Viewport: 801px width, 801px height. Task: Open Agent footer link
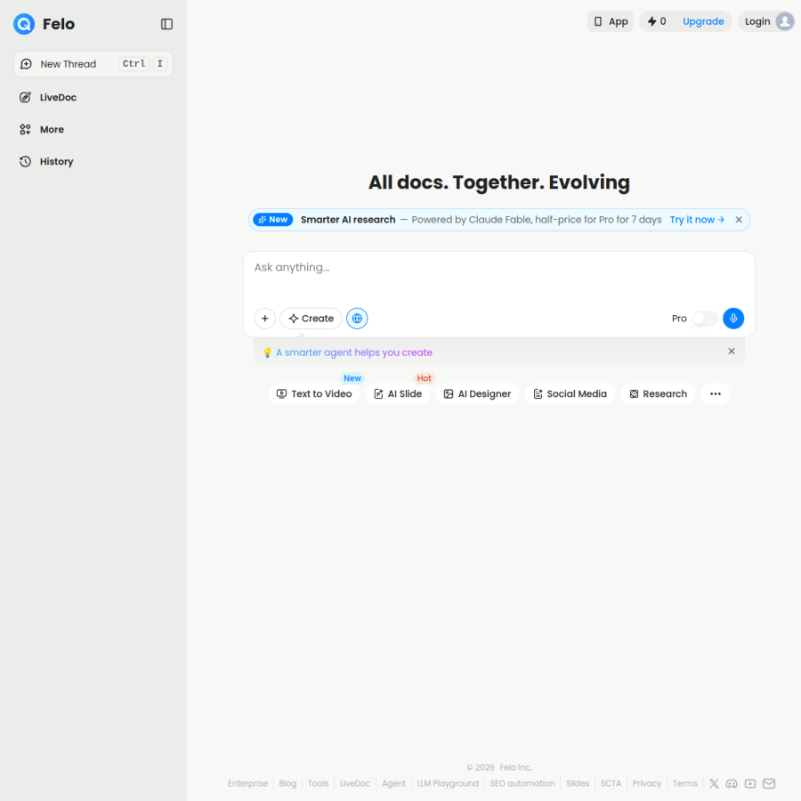click(393, 783)
